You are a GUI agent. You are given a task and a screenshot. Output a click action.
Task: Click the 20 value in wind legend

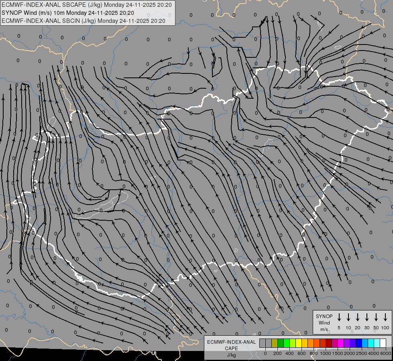click(358, 328)
